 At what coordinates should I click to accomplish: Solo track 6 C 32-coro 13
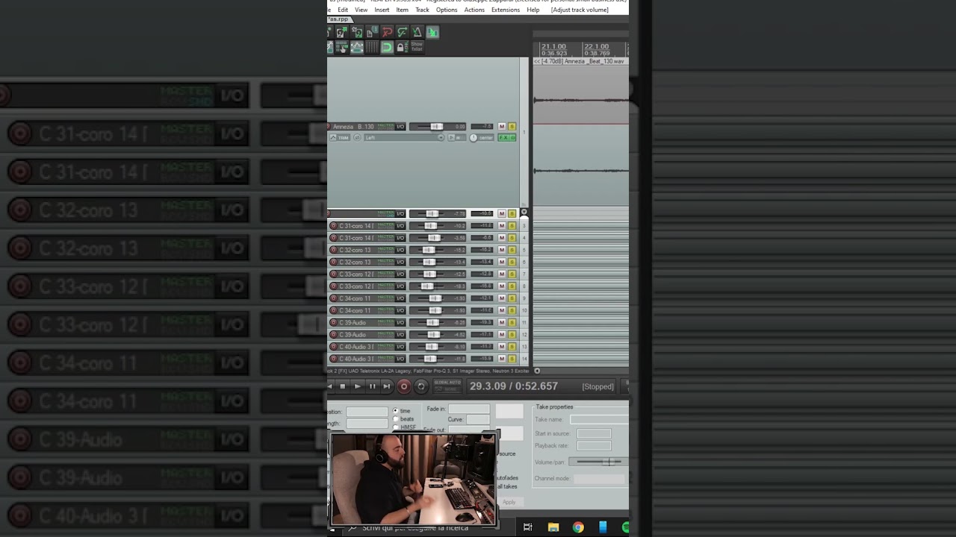pos(512,262)
